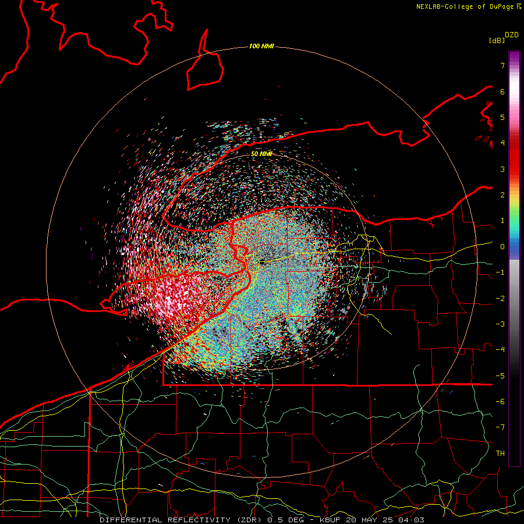The width and height of the screenshot is (524, 524).
Task: Click the color scale value 1
Action: point(502,221)
